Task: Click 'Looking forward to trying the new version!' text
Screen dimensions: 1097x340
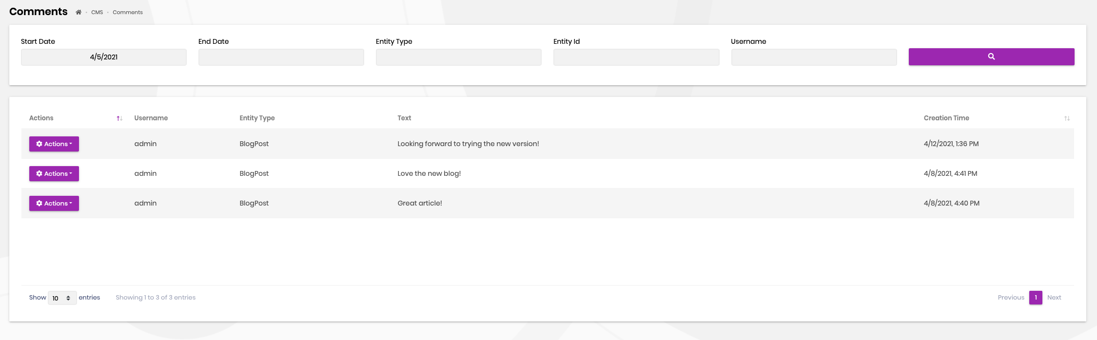Action: pos(468,144)
